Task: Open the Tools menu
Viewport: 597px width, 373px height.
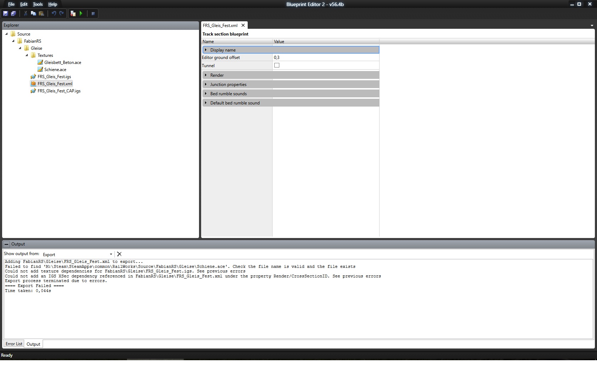Action: (x=38, y=4)
